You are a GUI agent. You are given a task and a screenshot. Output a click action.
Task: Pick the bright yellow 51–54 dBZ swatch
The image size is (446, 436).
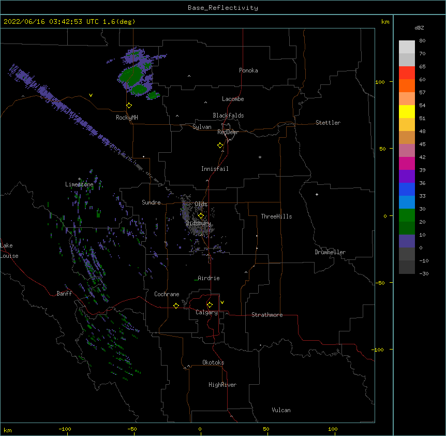coord(407,111)
